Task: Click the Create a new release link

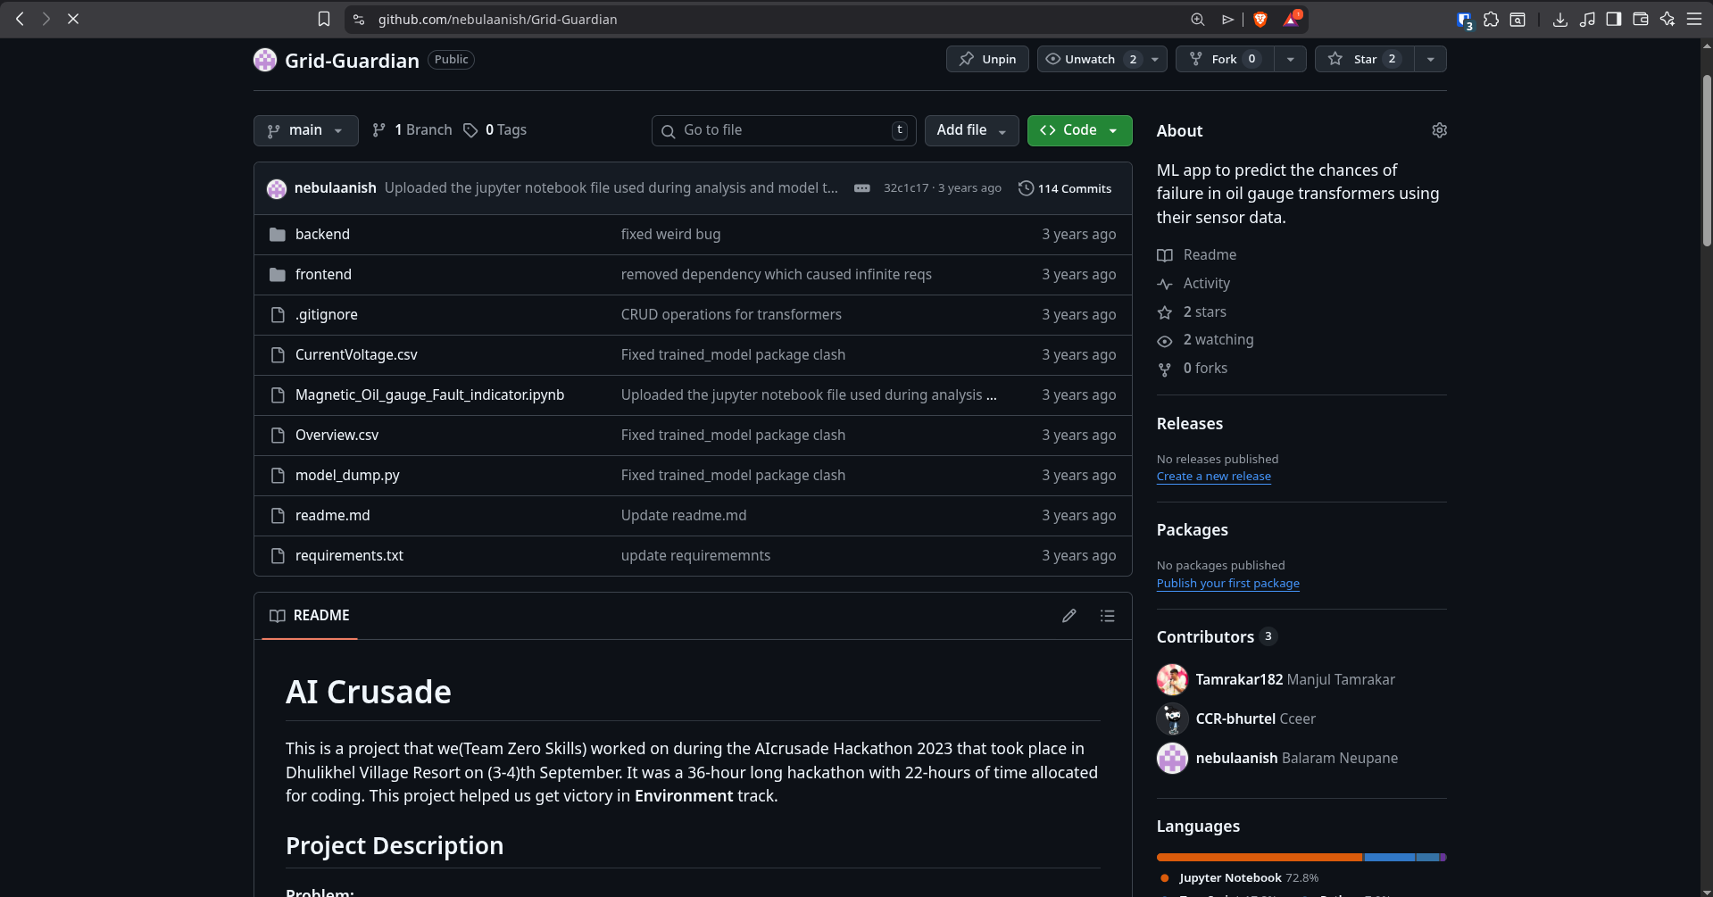Action: pyautogui.click(x=1213, y=477)
